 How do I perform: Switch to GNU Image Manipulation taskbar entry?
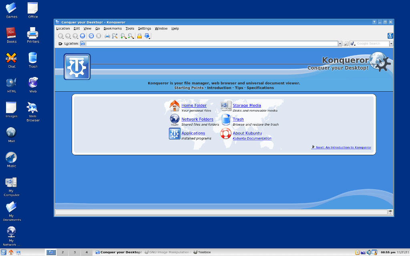[x=167, y=252]
